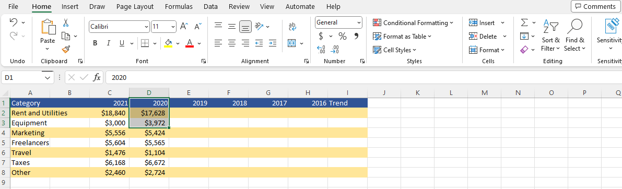Click the Format cells button
The height and width of the screenshot is (189, 622).
coord(486,50)
